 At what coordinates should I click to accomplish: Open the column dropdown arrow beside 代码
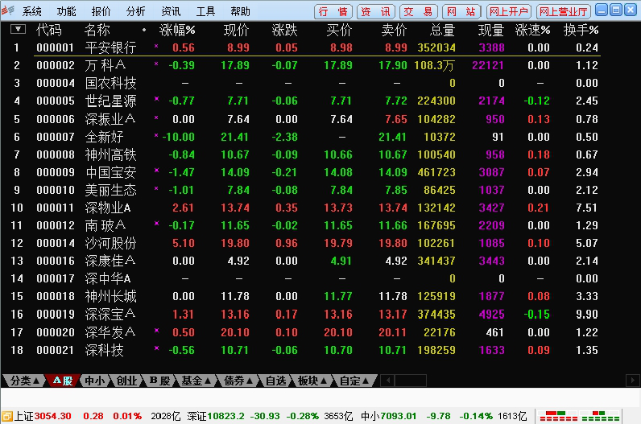pyautogui.click(x=18, y=30)
